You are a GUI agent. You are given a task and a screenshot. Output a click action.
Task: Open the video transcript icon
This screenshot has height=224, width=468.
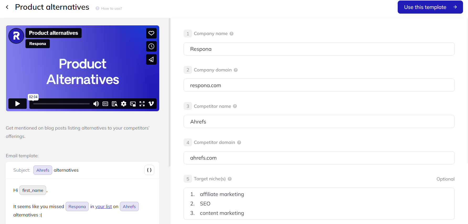point(115,104)
